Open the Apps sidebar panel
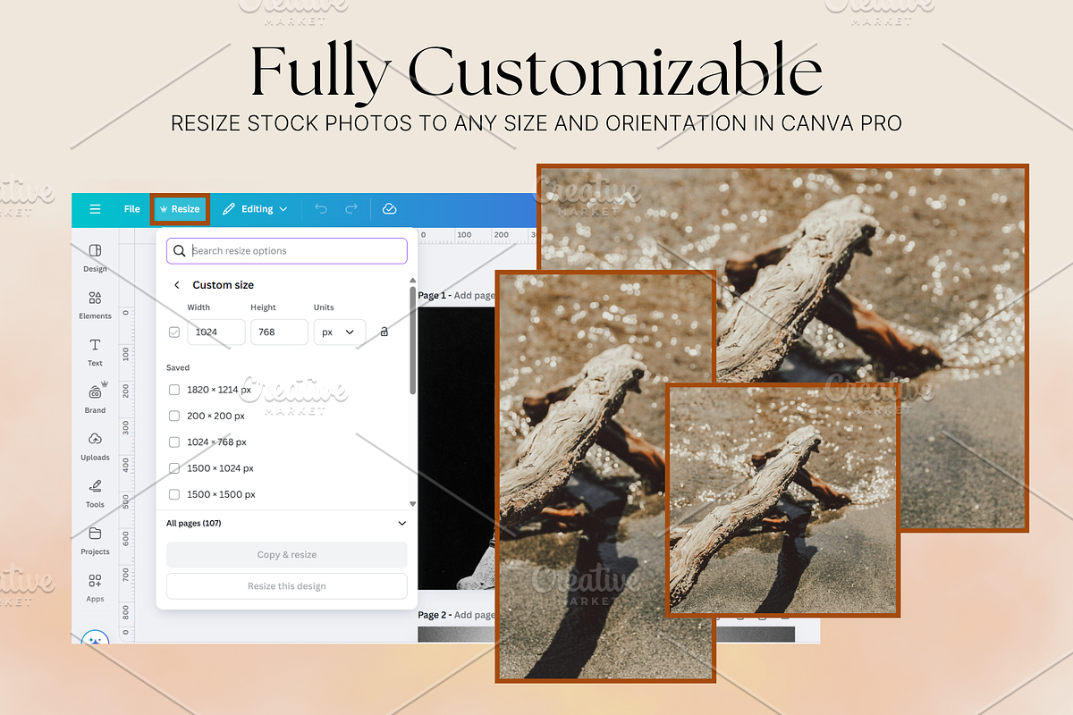 (x=95, y=588)
